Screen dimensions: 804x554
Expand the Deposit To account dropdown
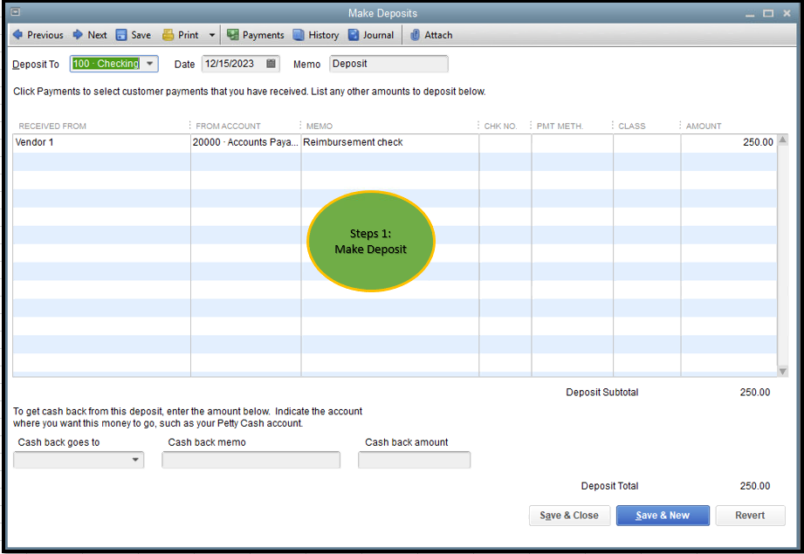[x=150, y=64]
